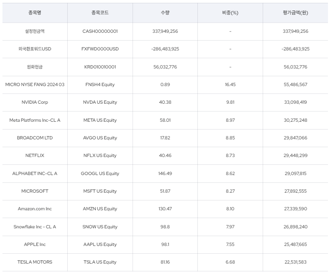The width and height of the screenshot is (330, 273).
Task: Select Meta Platforms Inc-CL A name
Action: coord(35,120)
